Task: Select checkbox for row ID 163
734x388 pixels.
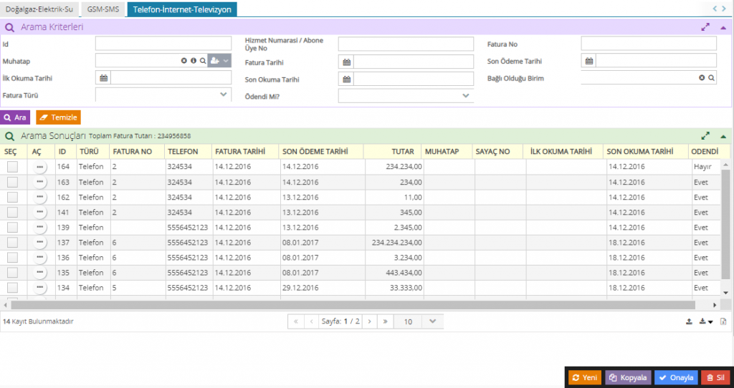Action: [12, 182]
